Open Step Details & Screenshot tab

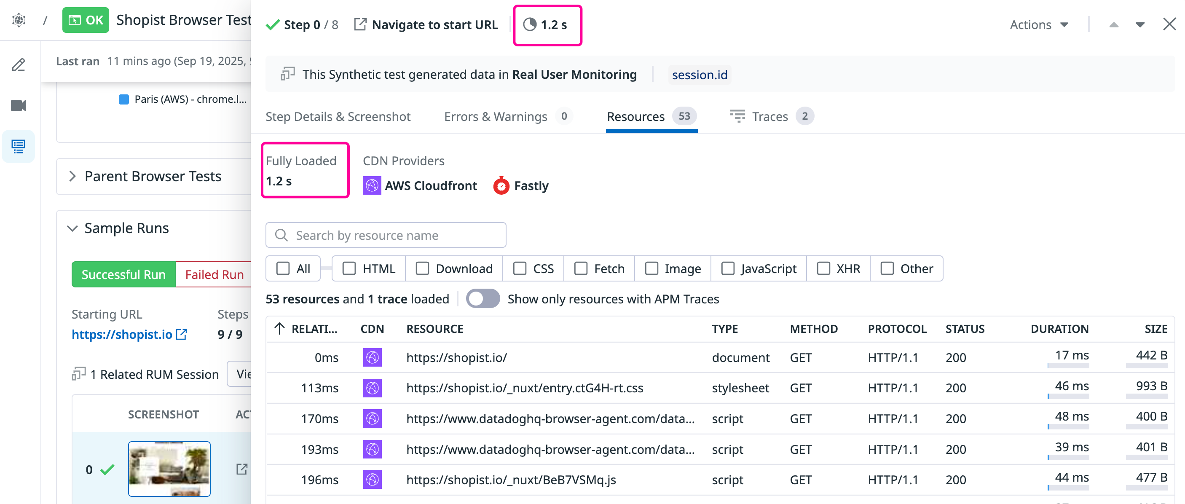[338, 117]
